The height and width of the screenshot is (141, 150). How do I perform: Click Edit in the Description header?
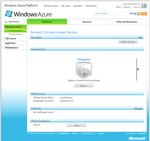click(140, 38)
